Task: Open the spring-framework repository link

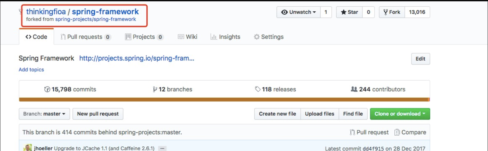Action: click(105, 12)
